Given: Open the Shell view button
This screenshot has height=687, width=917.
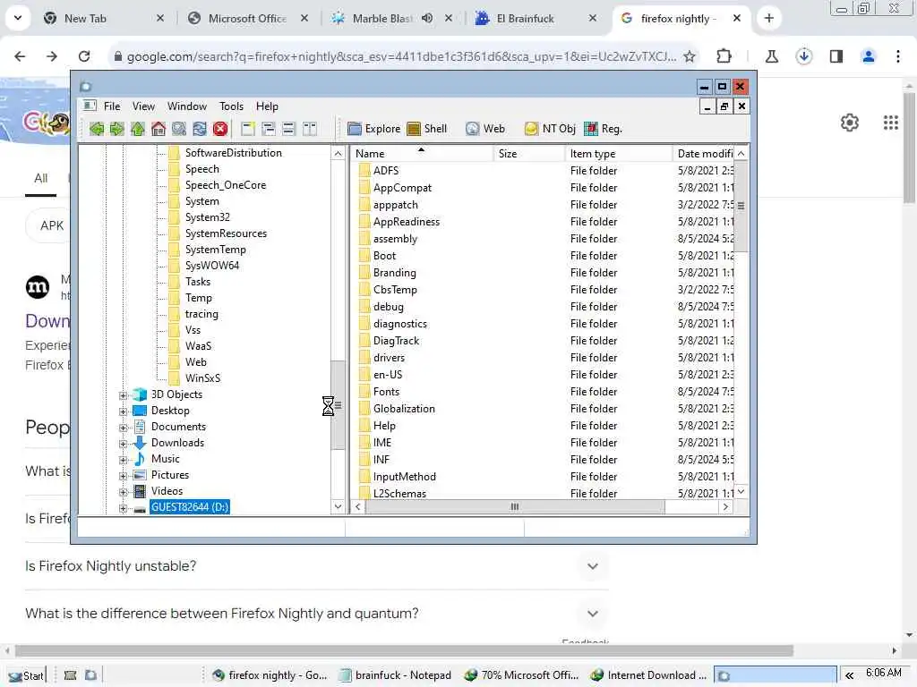Looking at the screenshot, I should coord(427,129).
